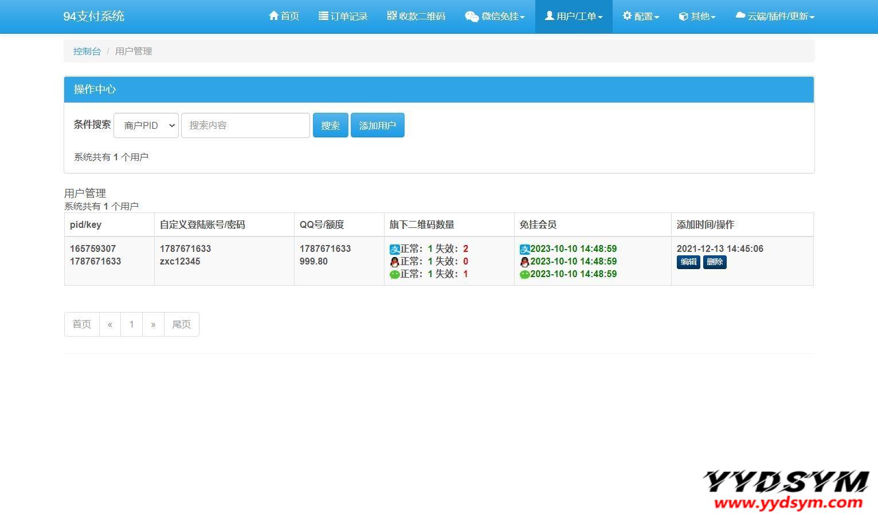This screenshot has width=878, height=517.
Task: Click the 编辑 button for user 165759307
Action: [x=688, y=262]
